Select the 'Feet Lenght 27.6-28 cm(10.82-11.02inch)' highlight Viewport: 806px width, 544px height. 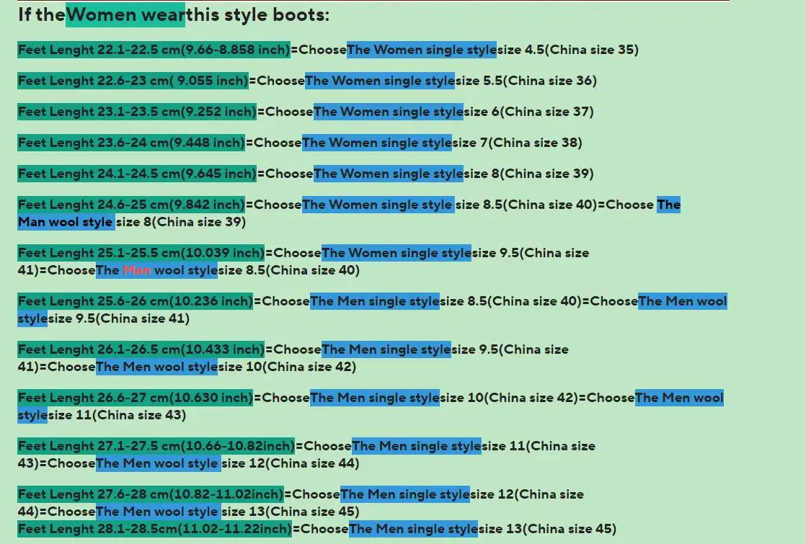click(151, 494)
